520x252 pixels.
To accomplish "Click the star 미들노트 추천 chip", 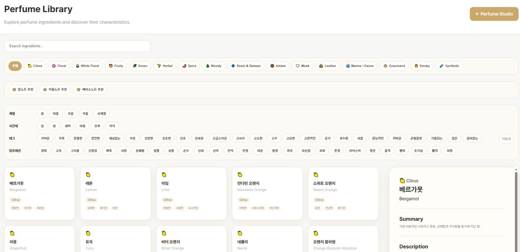I will coord(55,89).
